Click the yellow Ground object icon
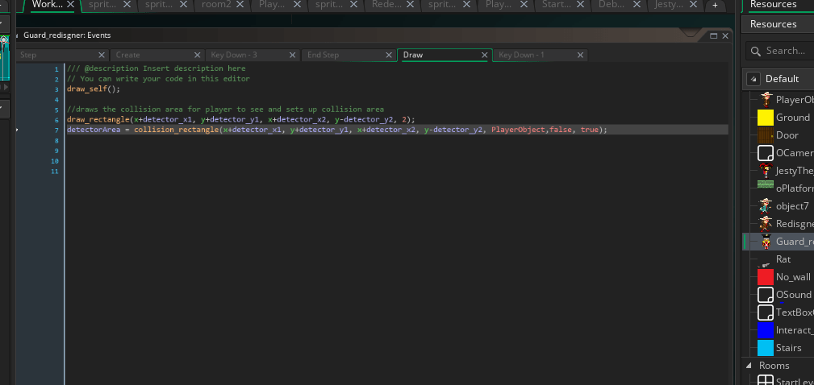The image size is (814, 385). [x=766, y=118]
